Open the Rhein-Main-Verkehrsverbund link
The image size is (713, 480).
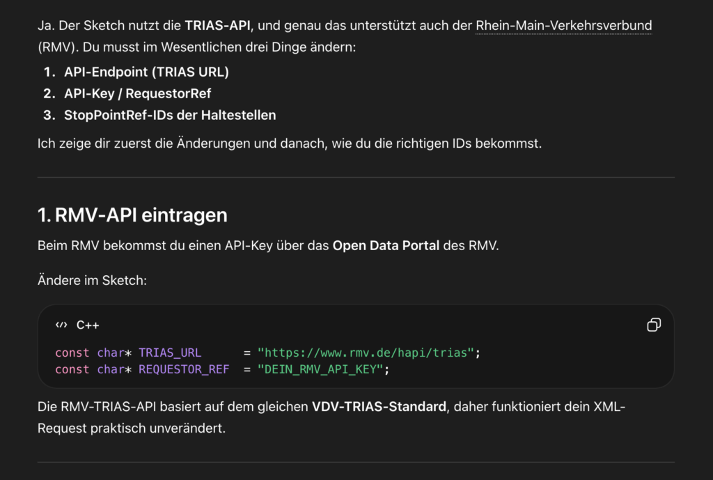pyautogui.click(x=563, y=25)
